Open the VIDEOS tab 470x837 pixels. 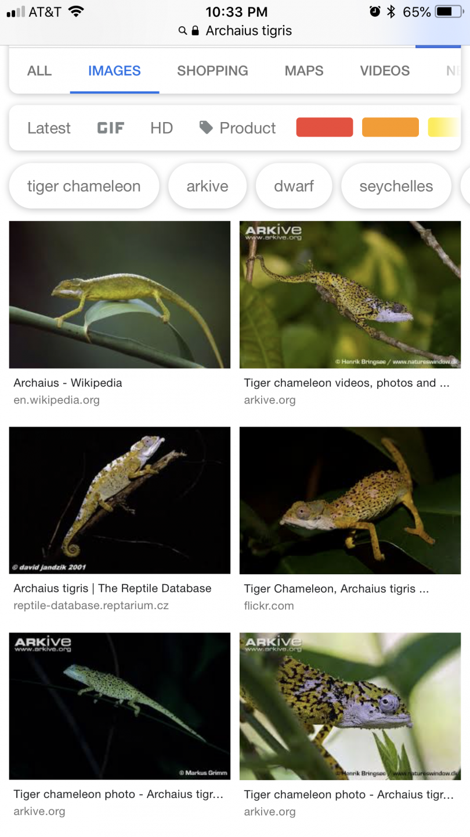coord(385,71)
